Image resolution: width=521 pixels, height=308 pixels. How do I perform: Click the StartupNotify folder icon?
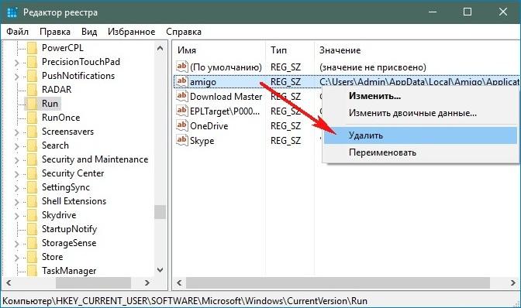[32, 229]
